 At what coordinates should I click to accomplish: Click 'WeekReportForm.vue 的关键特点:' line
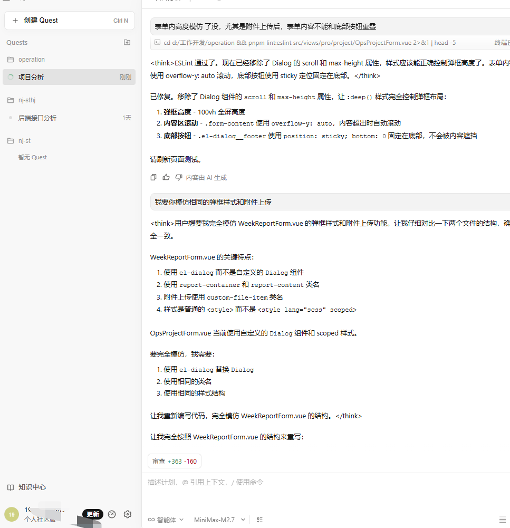(202, 257)
